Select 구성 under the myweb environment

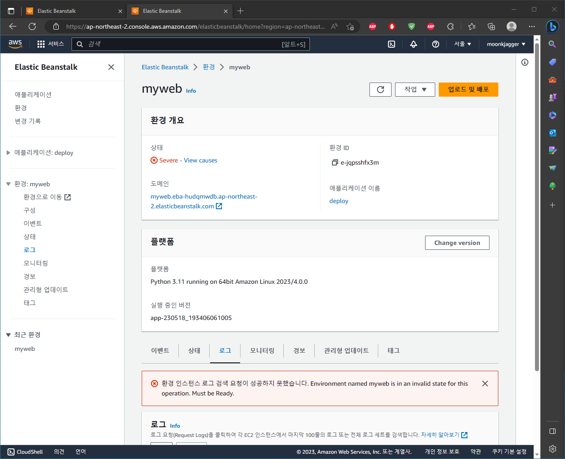click(30, 210)
